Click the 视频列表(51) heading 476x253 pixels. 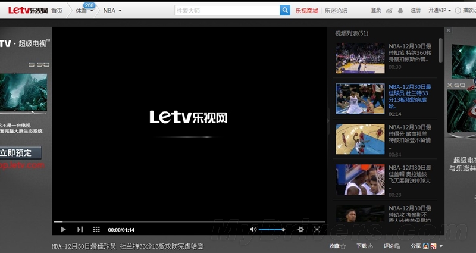coord(352,33)
